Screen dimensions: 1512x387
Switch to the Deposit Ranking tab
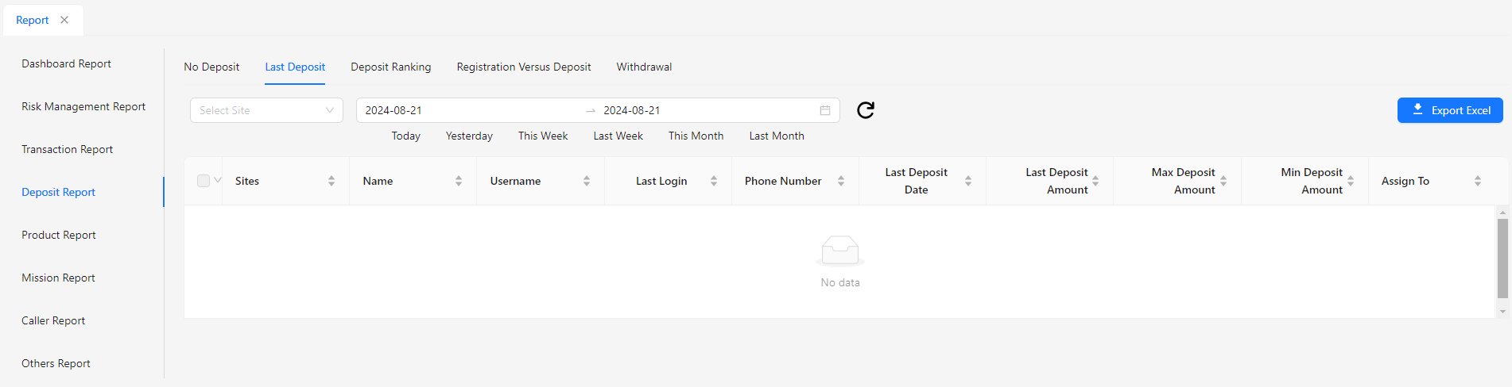point(390,67)
